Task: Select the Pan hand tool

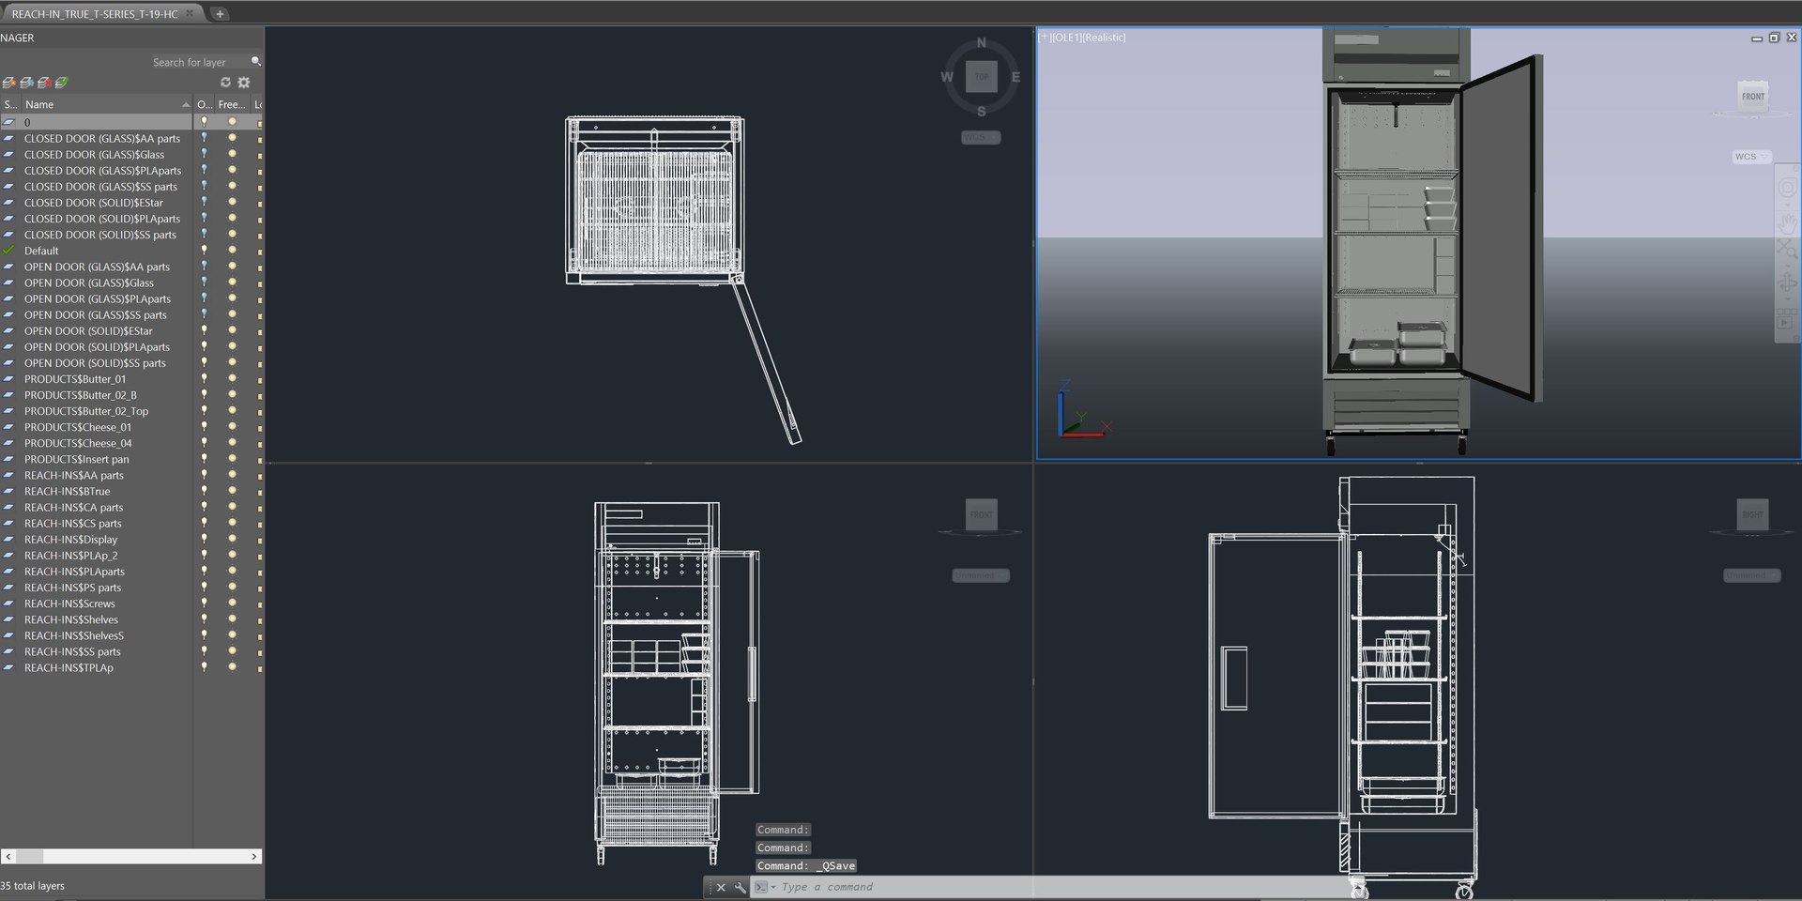Action: point(1787,223)
